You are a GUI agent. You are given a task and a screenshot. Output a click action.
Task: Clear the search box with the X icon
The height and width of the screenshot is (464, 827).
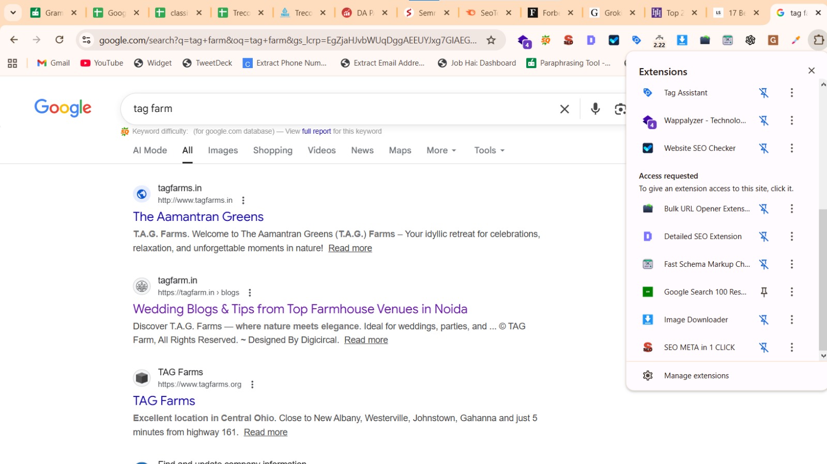564,109
